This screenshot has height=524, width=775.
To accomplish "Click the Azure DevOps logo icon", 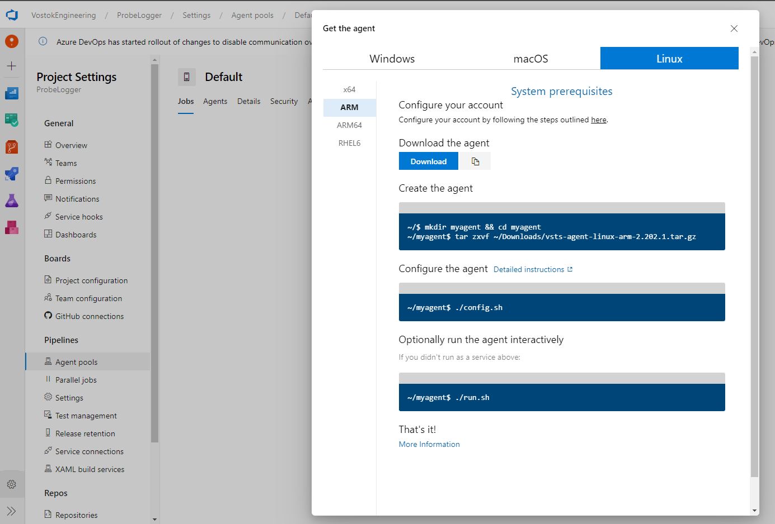I will point(12,15).
